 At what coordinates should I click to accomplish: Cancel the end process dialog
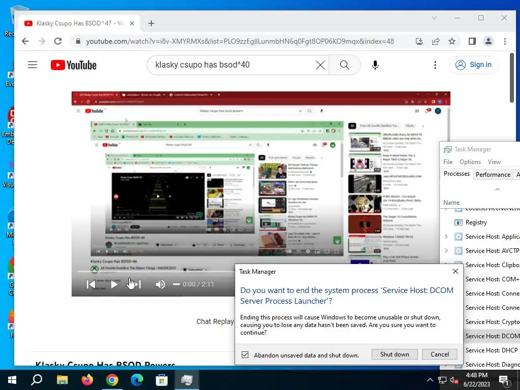coord(440,354)
